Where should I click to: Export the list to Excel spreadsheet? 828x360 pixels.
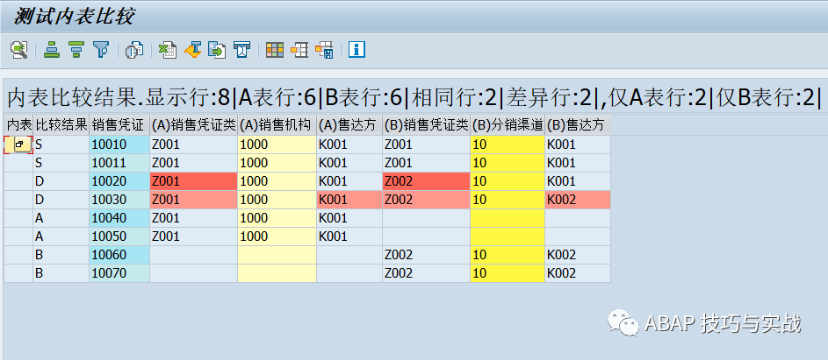[168, 50]
